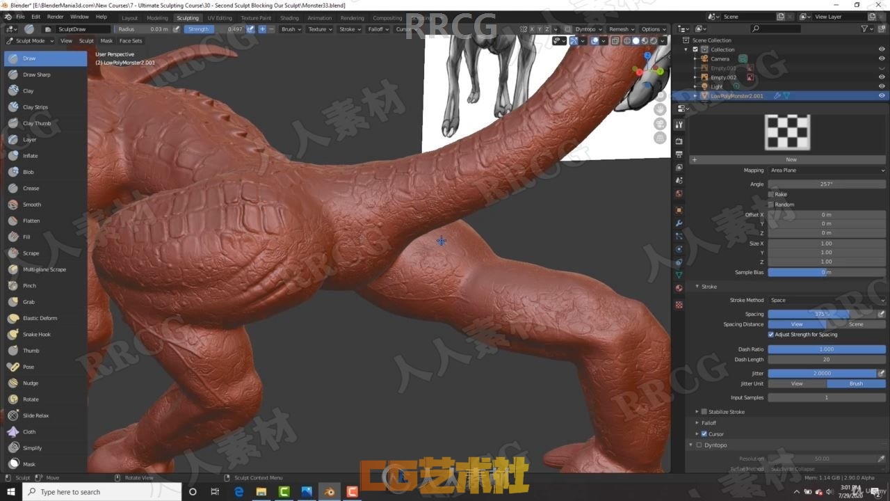Toggle the Cursor panel checkbox

pyautogui.click(x=704, y=434)
